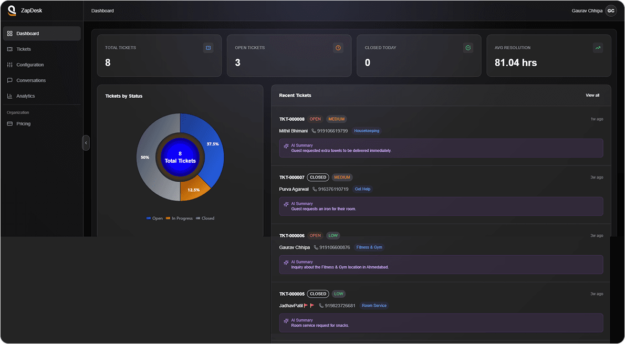Click the Configuration sliders icon in the sidebar
Screen dimensions: 625x344
tap(9, 65)
